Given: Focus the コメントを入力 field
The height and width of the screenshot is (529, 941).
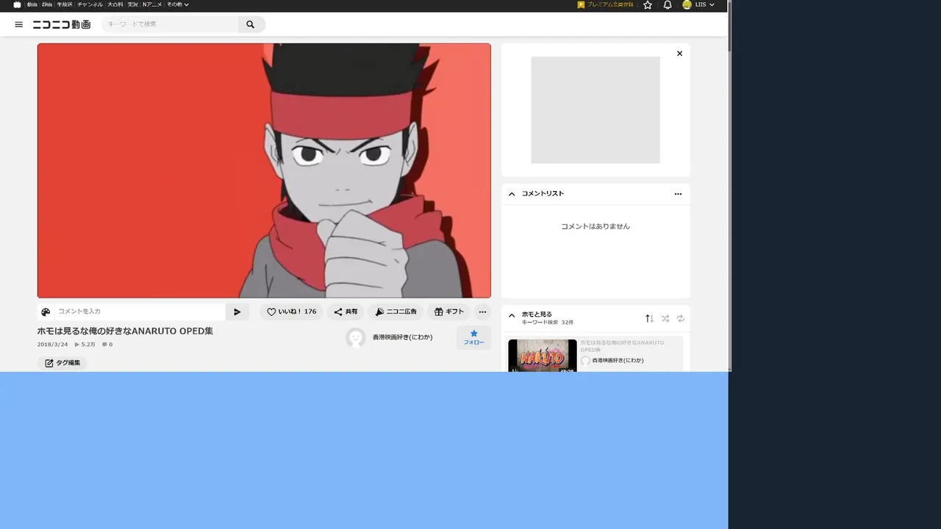Looking at the screenshot, I should (140, 312).
